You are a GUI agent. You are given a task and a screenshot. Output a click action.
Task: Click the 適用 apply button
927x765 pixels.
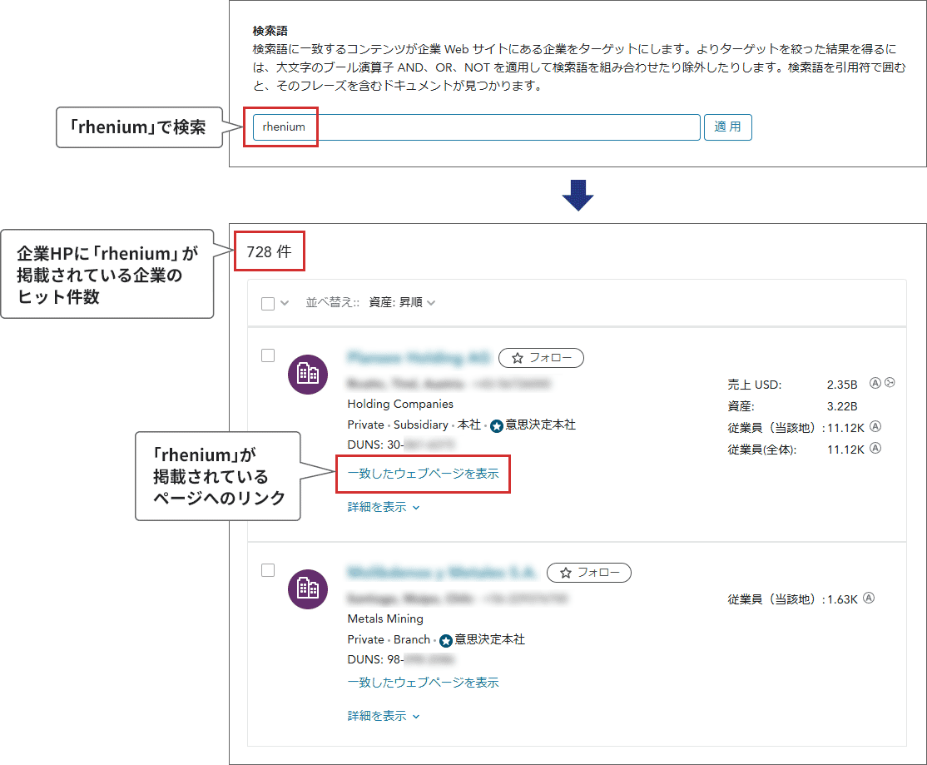pyautogui.click(x=728, y=127)
